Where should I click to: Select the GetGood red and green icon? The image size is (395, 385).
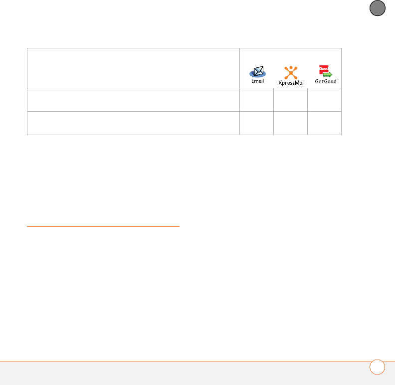tap(326, 71)
